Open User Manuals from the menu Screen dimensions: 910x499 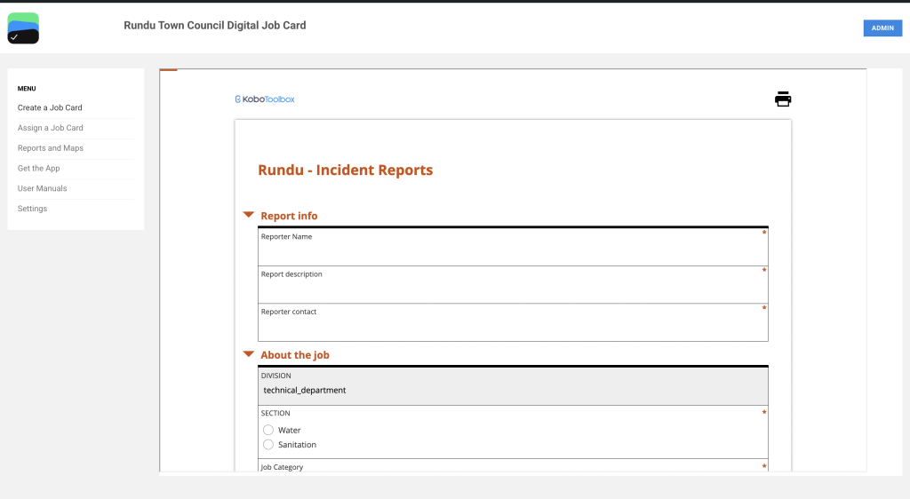[x=42, y=188]
